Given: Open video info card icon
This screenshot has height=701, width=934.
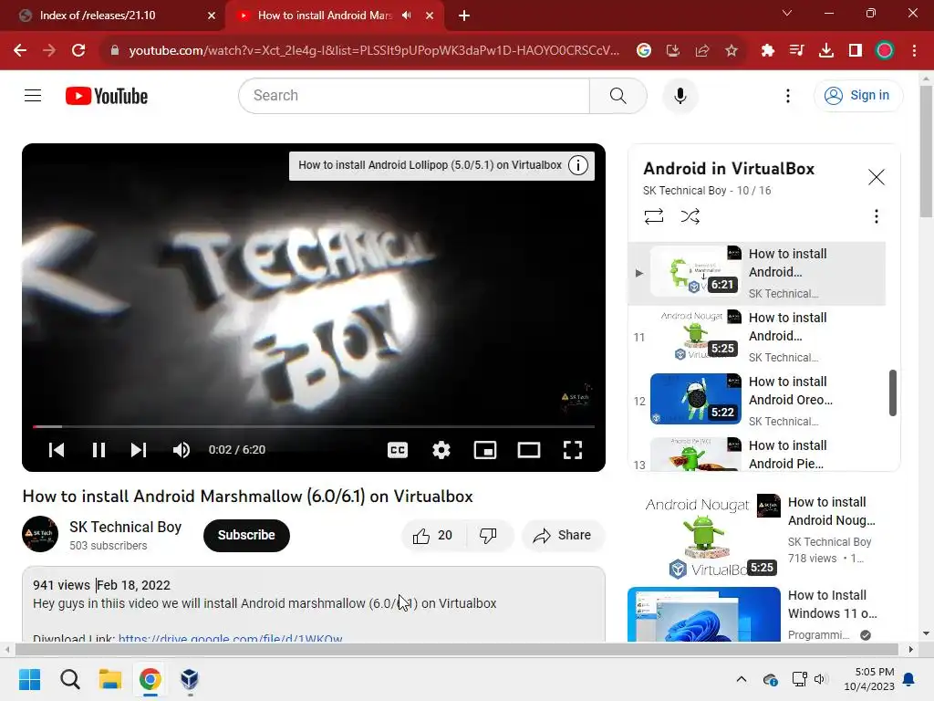Looking at the screenshot, I should [577, 165].
